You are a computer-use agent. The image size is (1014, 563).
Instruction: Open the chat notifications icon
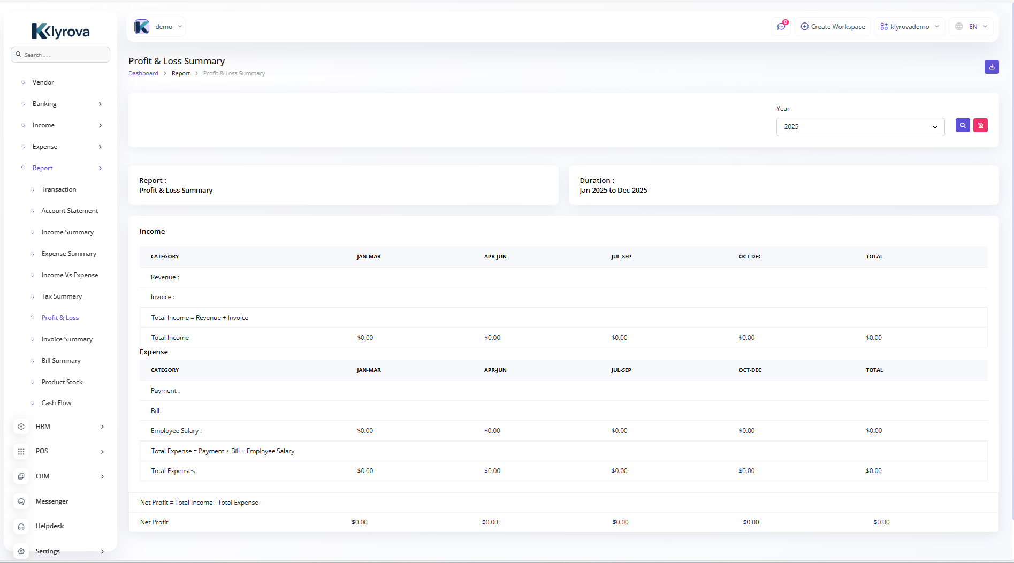[781, 26]
